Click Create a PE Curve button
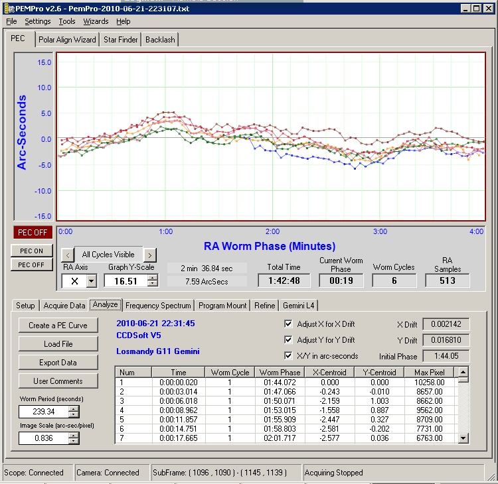The height and width of the screenshot is (484, 498). pos(58,326)
